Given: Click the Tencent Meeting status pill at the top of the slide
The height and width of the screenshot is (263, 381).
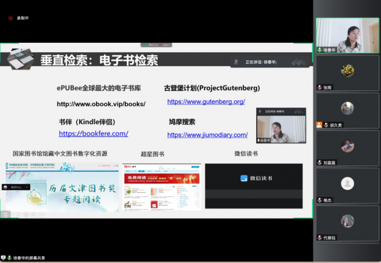Looking at the screenshot, I should 157,45.
